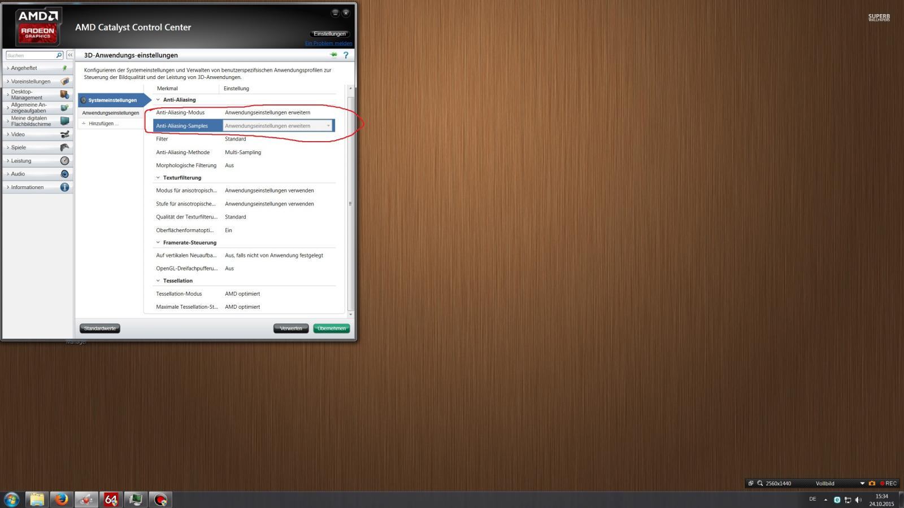Click the Übernehmen button
The height and width of the screenshot is (508, 904).
tap(332, 329)
